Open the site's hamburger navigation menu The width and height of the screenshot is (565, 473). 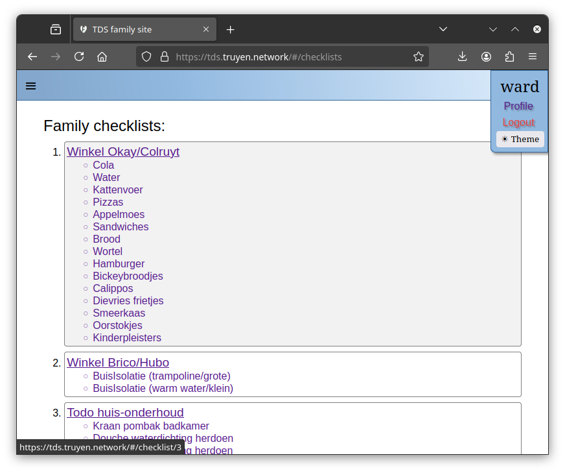[30, 85]
